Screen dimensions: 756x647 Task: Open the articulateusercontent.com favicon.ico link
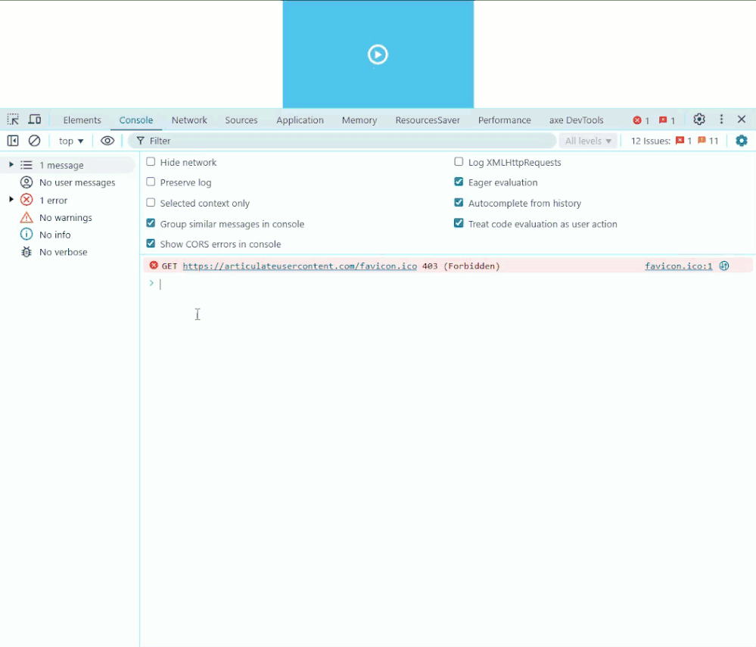(x=300, y=266)
